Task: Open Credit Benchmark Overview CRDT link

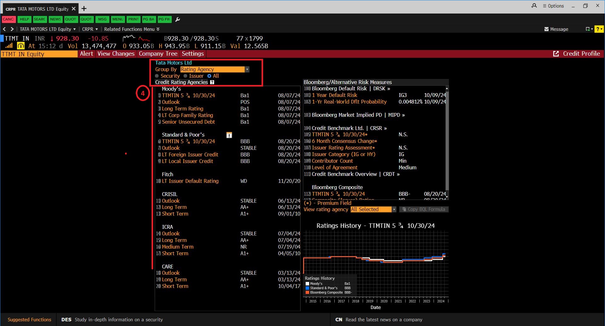Action: click(x=356, y=174)
